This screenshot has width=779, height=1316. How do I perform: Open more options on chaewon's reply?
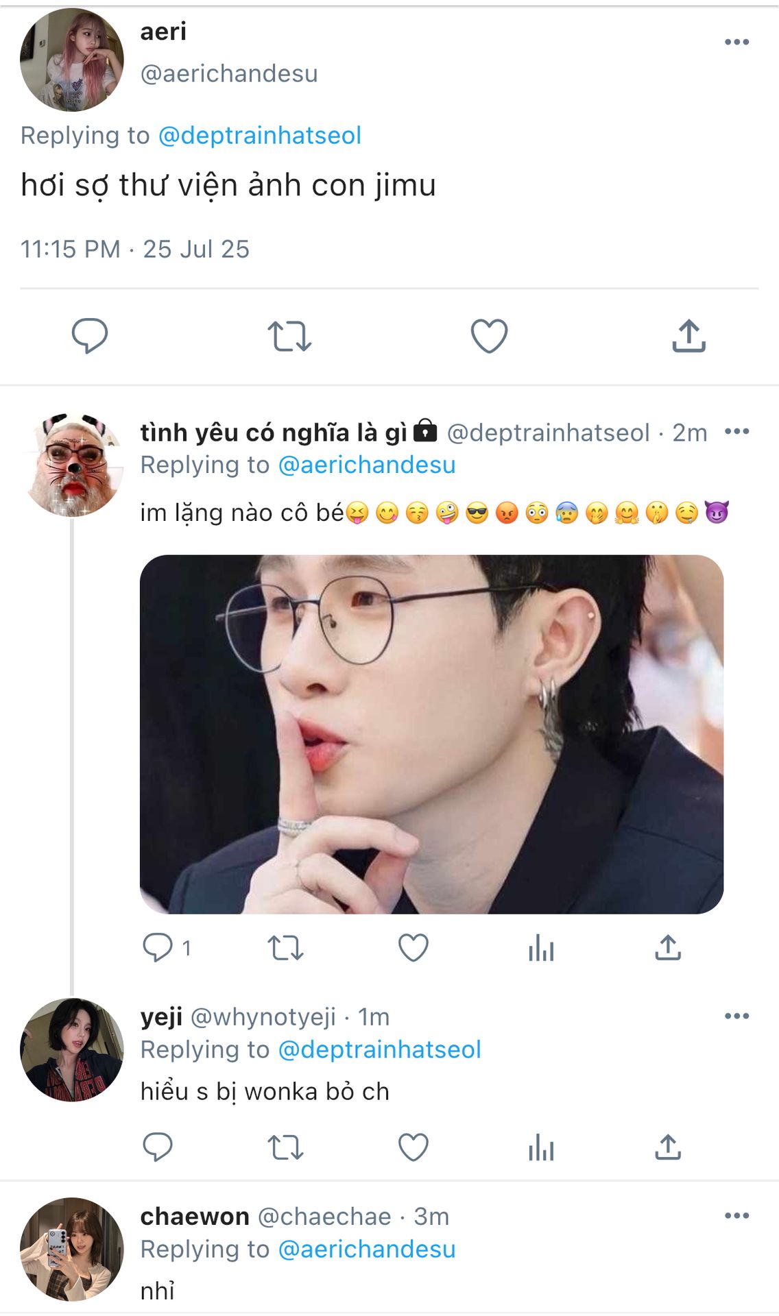tap(736, 1216)
